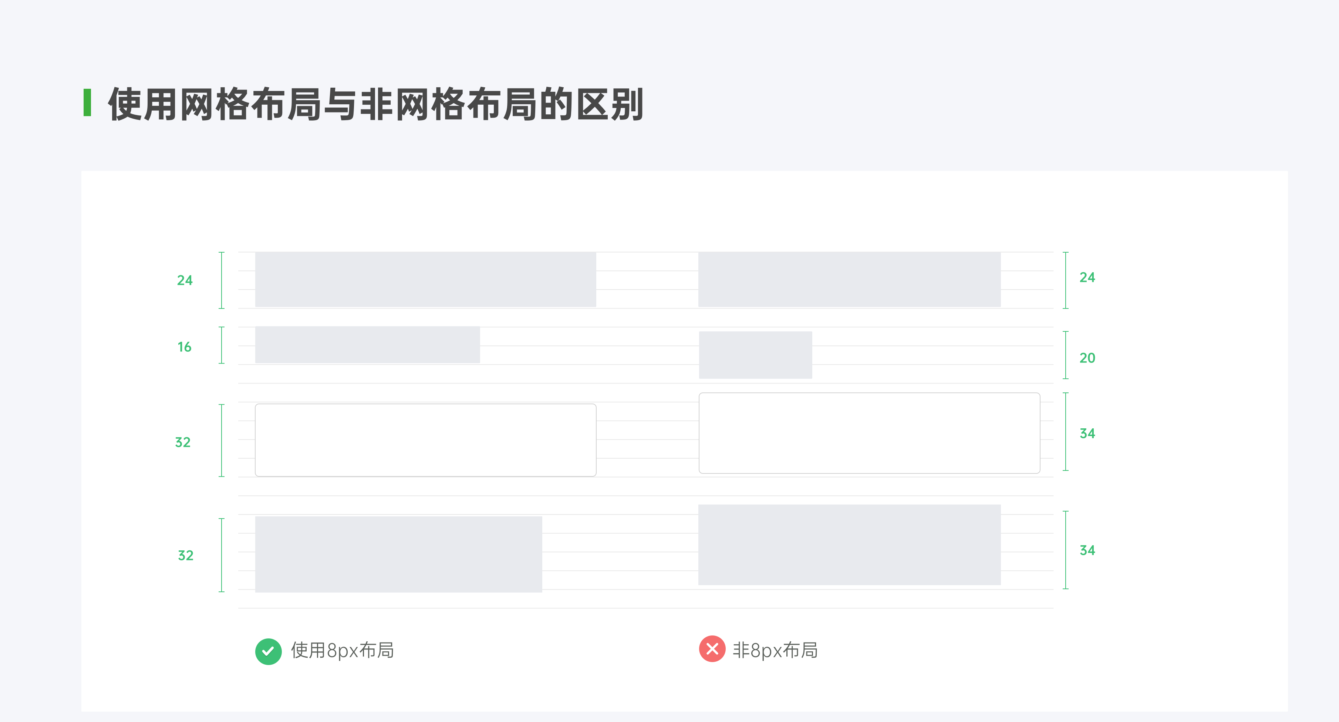
Task: Click the left-side 24 measurement bracket
Action: pyautogui.click(x=222, y=280)
